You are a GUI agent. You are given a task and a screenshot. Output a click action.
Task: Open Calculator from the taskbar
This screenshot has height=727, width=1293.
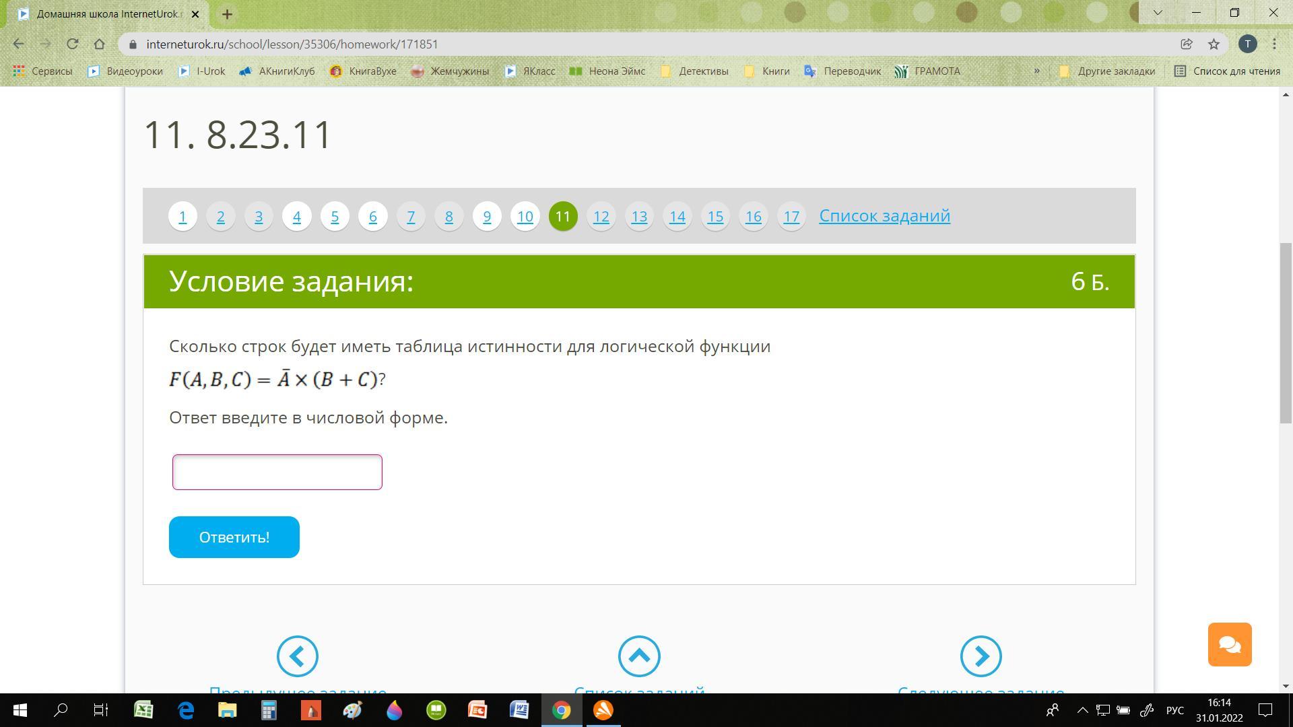click(269, 710)
